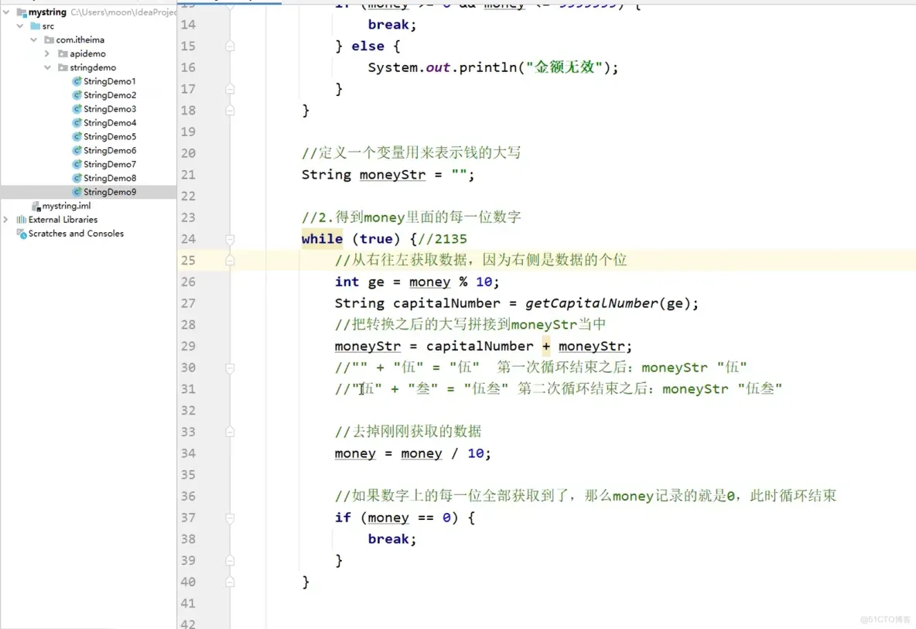The image size is (916, 629).
Task: Open StringDemo8 file from tree
Action: click(x=110, y=178)
